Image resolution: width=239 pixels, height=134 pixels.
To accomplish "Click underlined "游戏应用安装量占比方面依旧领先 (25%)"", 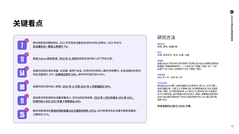I will [x=74, y=111].
